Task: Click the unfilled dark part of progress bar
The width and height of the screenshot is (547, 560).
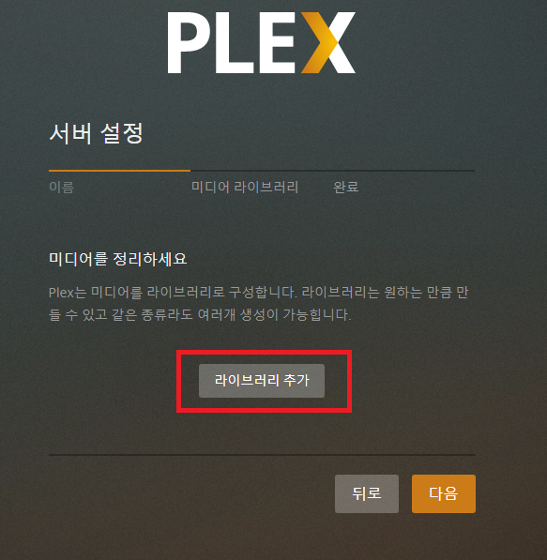Action: point(333,171)
